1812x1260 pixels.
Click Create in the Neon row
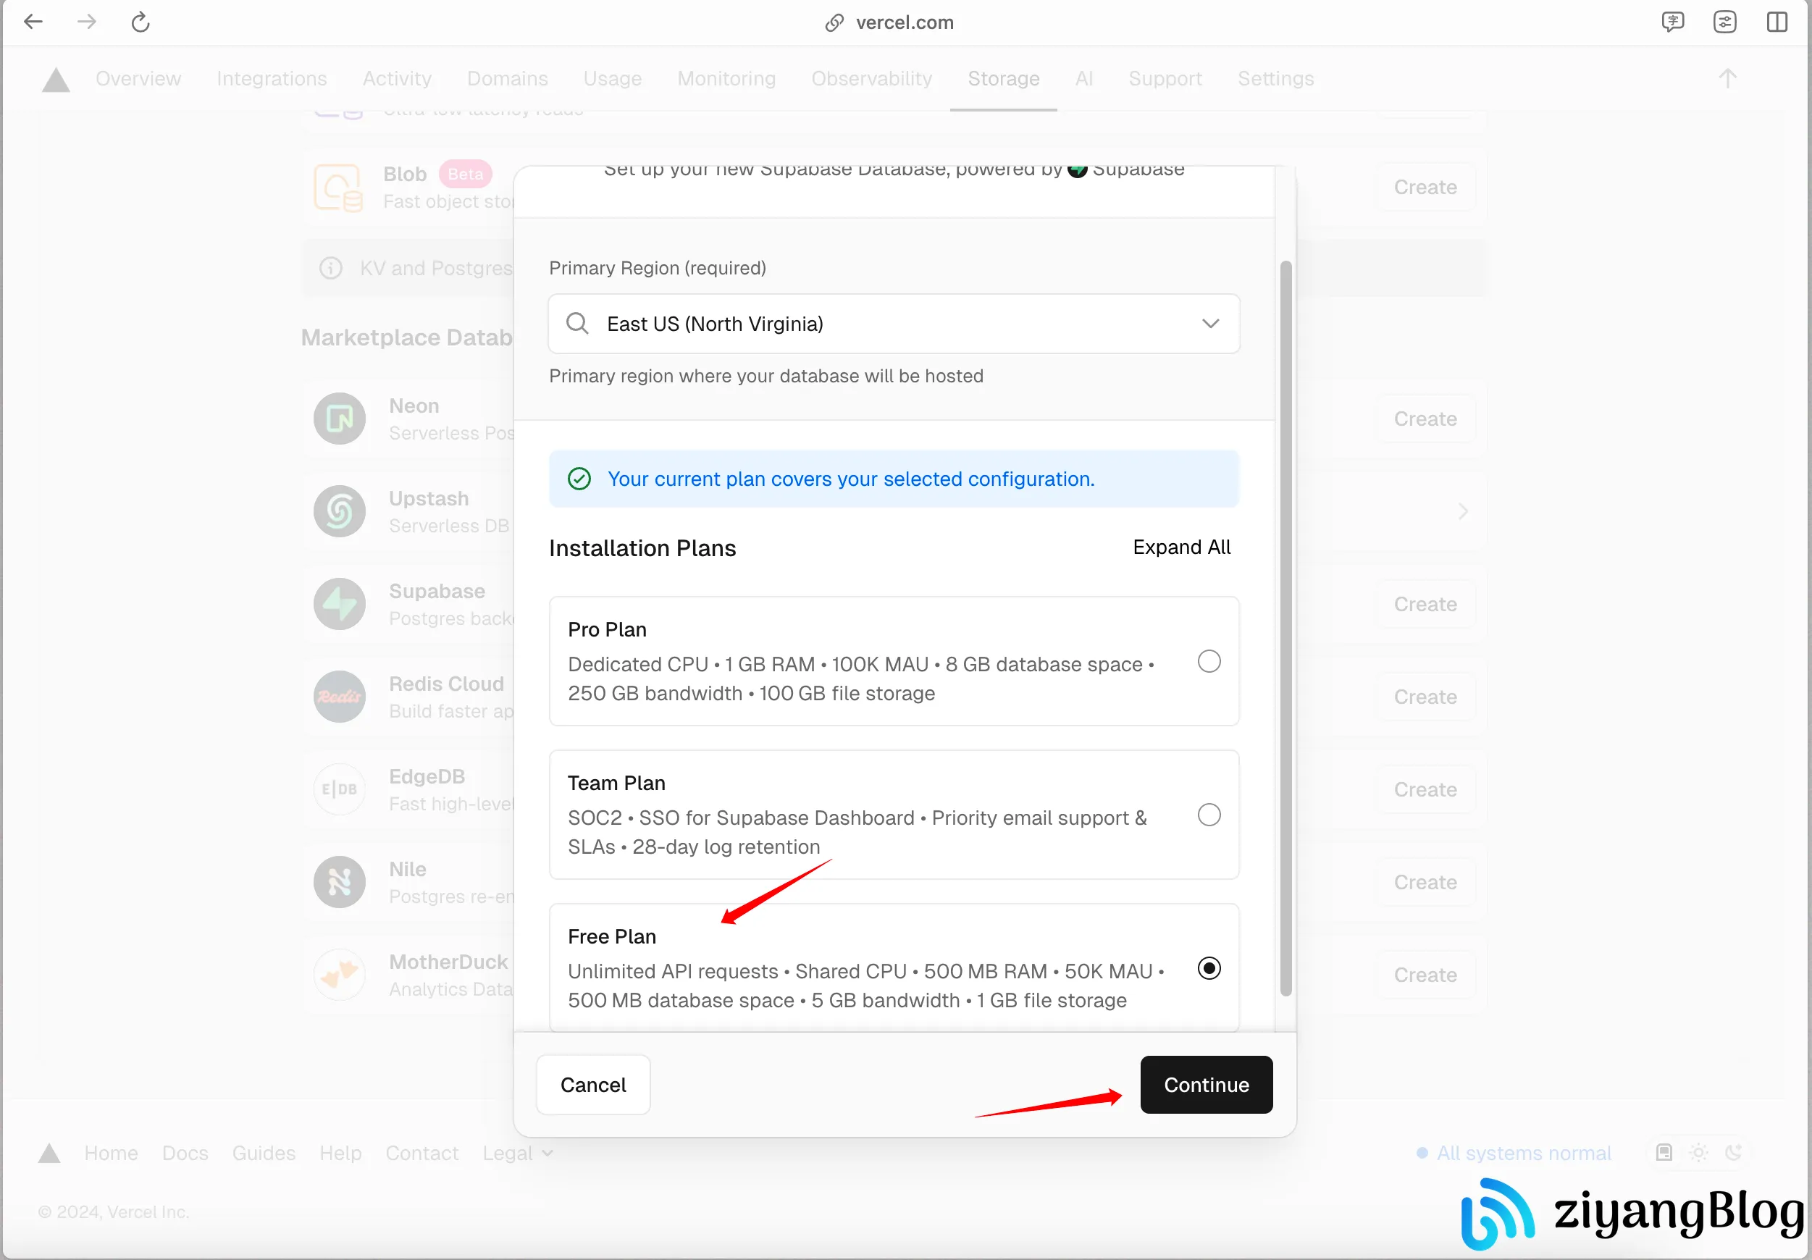point(1425,419)
